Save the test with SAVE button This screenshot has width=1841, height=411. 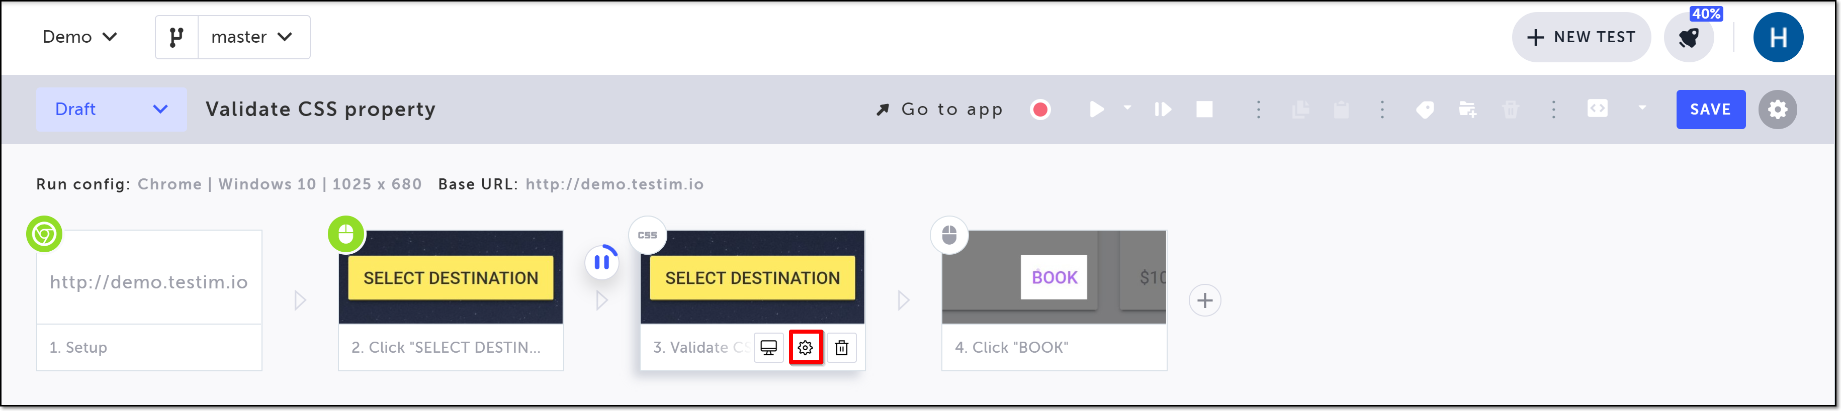coord(1710,109)
